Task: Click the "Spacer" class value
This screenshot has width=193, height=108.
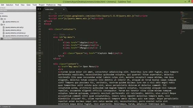Action: click(x=79, y=53)
